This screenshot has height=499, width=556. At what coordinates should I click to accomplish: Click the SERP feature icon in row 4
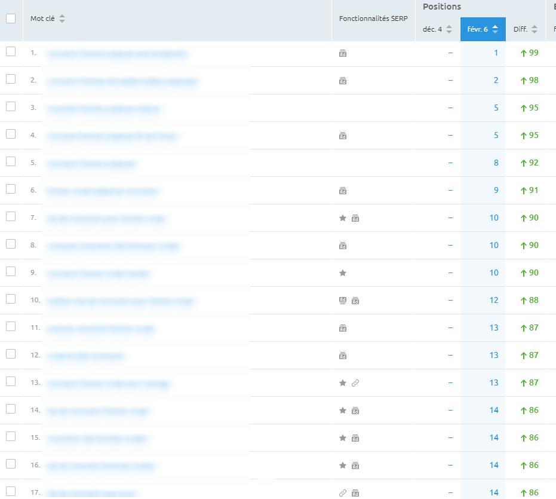click(x=343, y=136)
